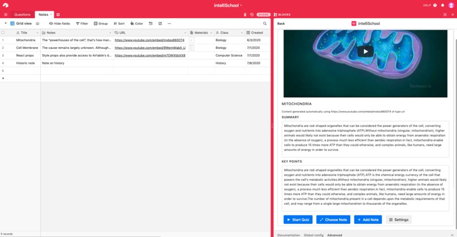
Task: Open the Cell Membrane YouTube embed link
Action: (150, 48)
